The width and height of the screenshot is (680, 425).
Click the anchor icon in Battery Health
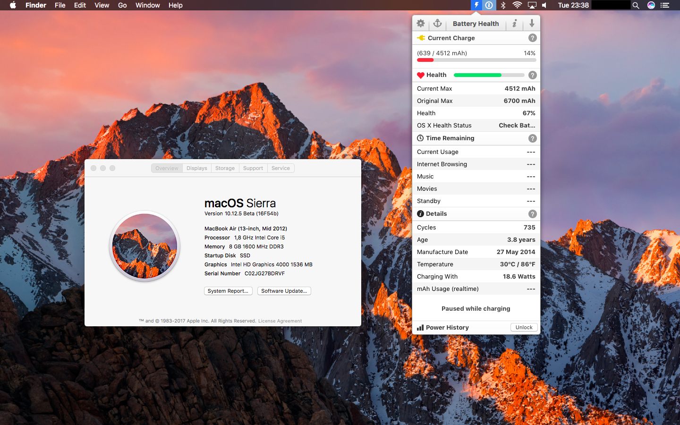click(x=437, y=23)
